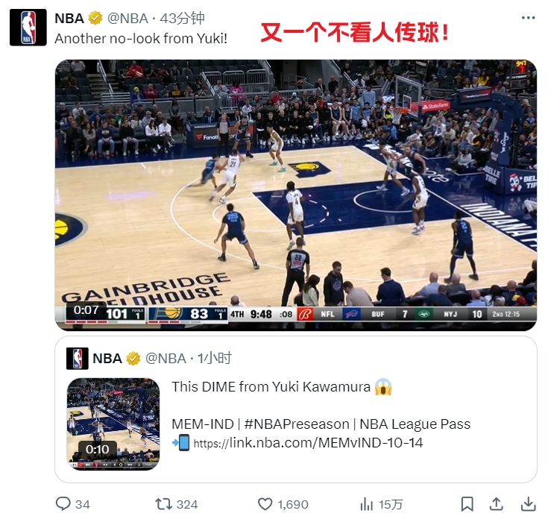Image resolution: width=551 pixels, height=522 pixels.
Task: Click the quoted tweet's gold verified badge
Action: coord(133,359)
